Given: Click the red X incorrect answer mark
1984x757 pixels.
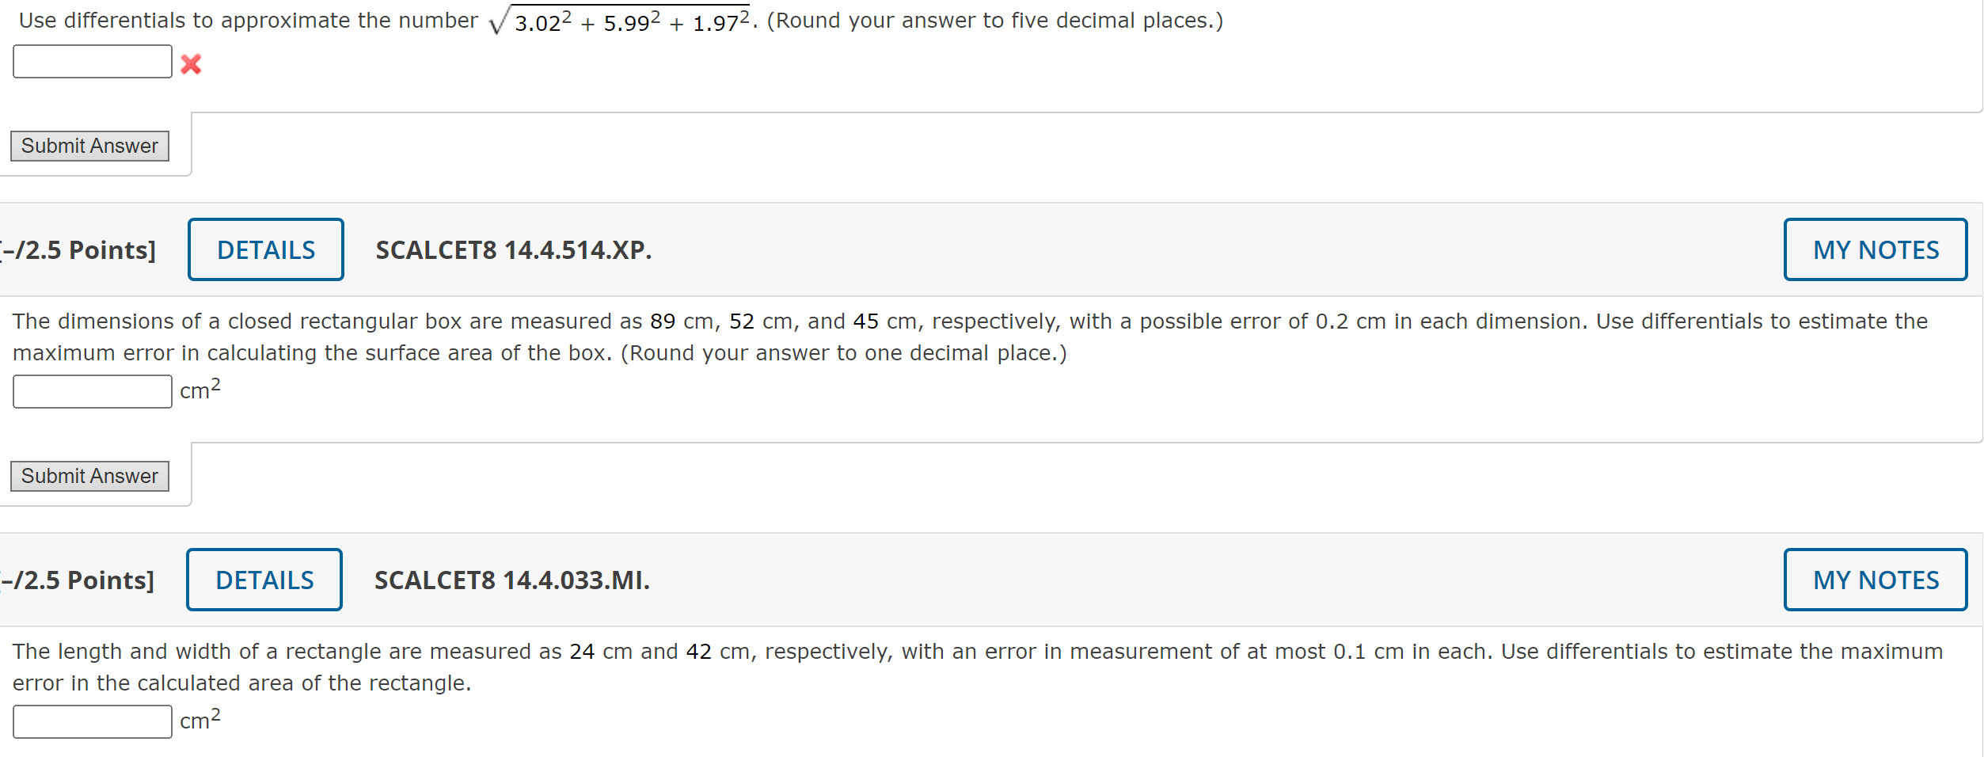Looking at the screenshot, I should [x=191, y=64].
